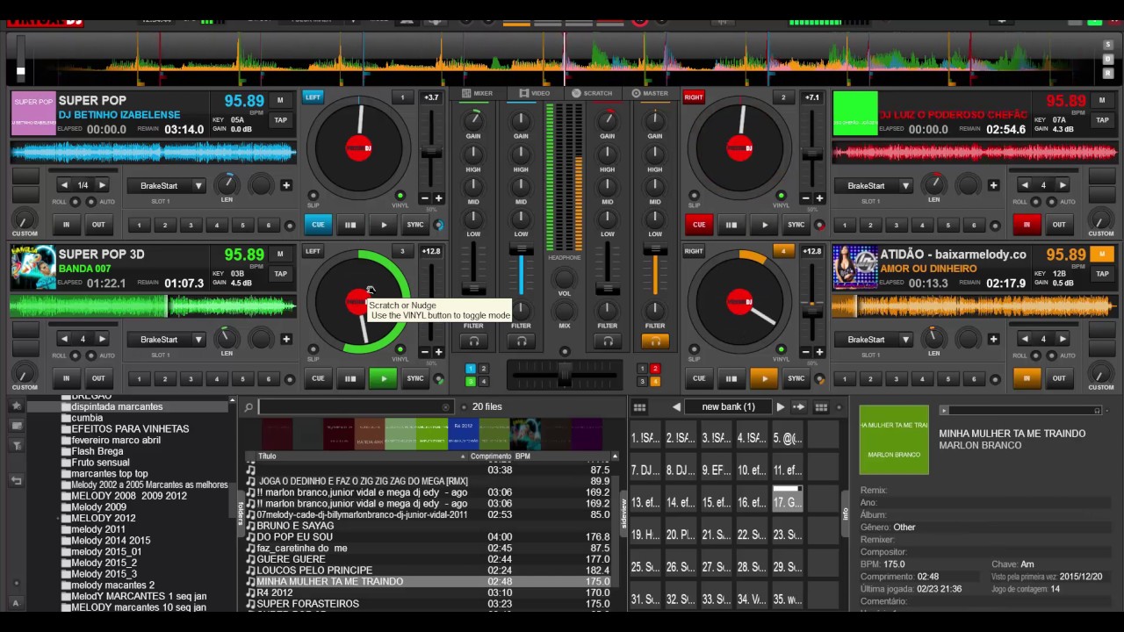Assign deck 3 with the green crossfader button
This screenshot has width=1124, height=632.
471,382
